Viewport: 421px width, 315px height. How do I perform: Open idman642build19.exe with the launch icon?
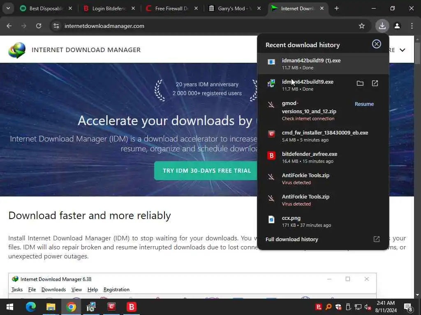375,83
